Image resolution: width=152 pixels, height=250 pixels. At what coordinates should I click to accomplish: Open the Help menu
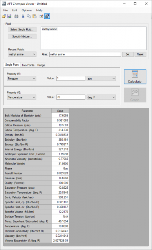point(39,10)
